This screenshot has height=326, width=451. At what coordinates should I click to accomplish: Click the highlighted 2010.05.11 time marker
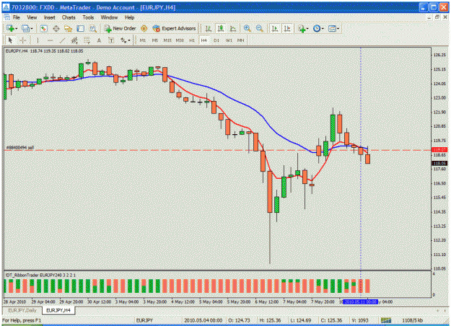[360, 302]
